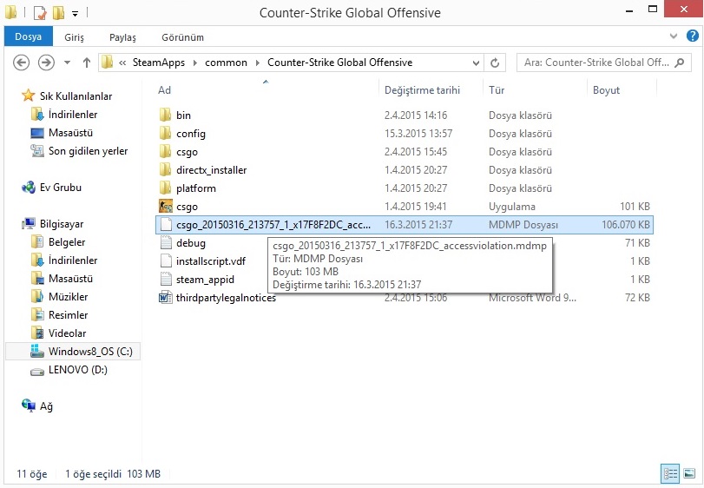This screenshot has height=488, width=704.
Task: Click Ağ network in navigation pane
Action: 46,406
